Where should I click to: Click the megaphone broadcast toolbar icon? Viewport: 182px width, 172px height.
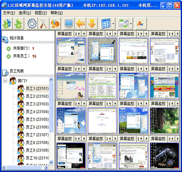(141, 23)
